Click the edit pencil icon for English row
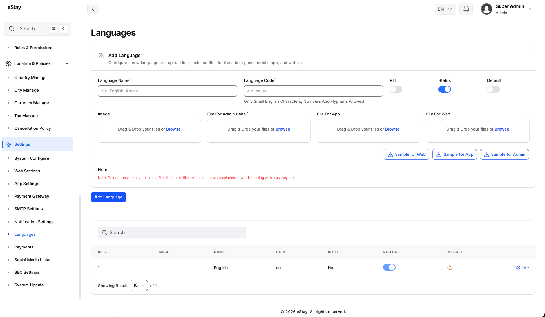 click(x=518, y=268)
